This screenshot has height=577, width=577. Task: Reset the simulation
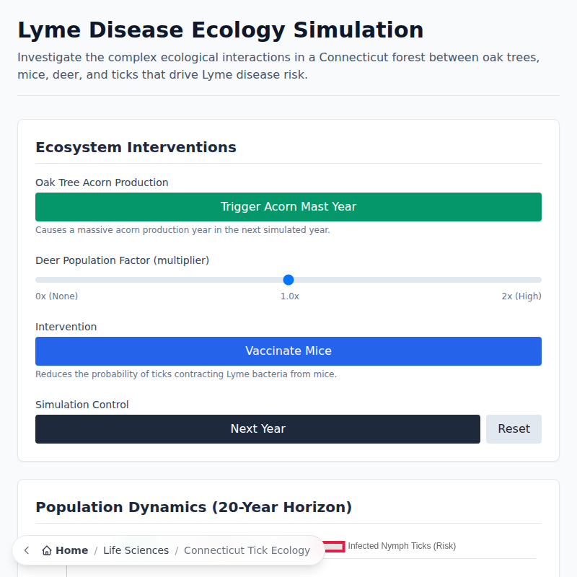tap(514, 428)
